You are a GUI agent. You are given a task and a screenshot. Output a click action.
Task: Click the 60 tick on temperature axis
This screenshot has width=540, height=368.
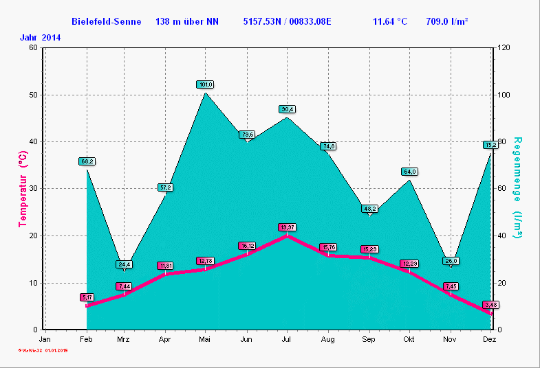coord(34,47)
